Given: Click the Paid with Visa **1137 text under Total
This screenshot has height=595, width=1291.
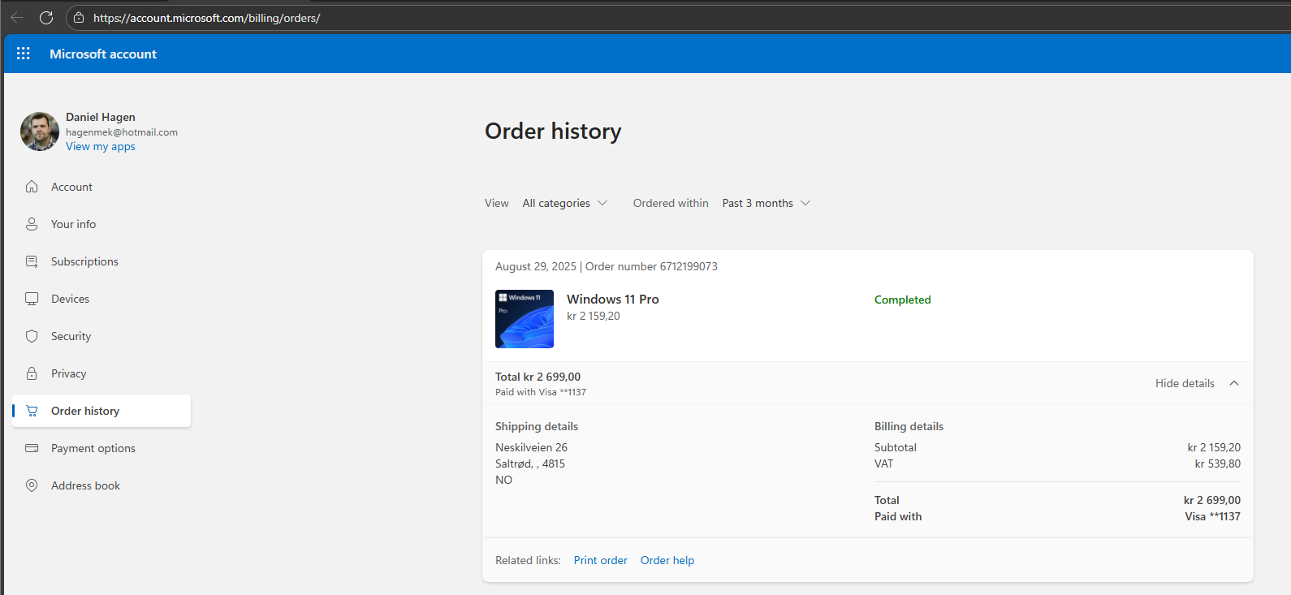Looking at the screenshot, I should (541, 392).
